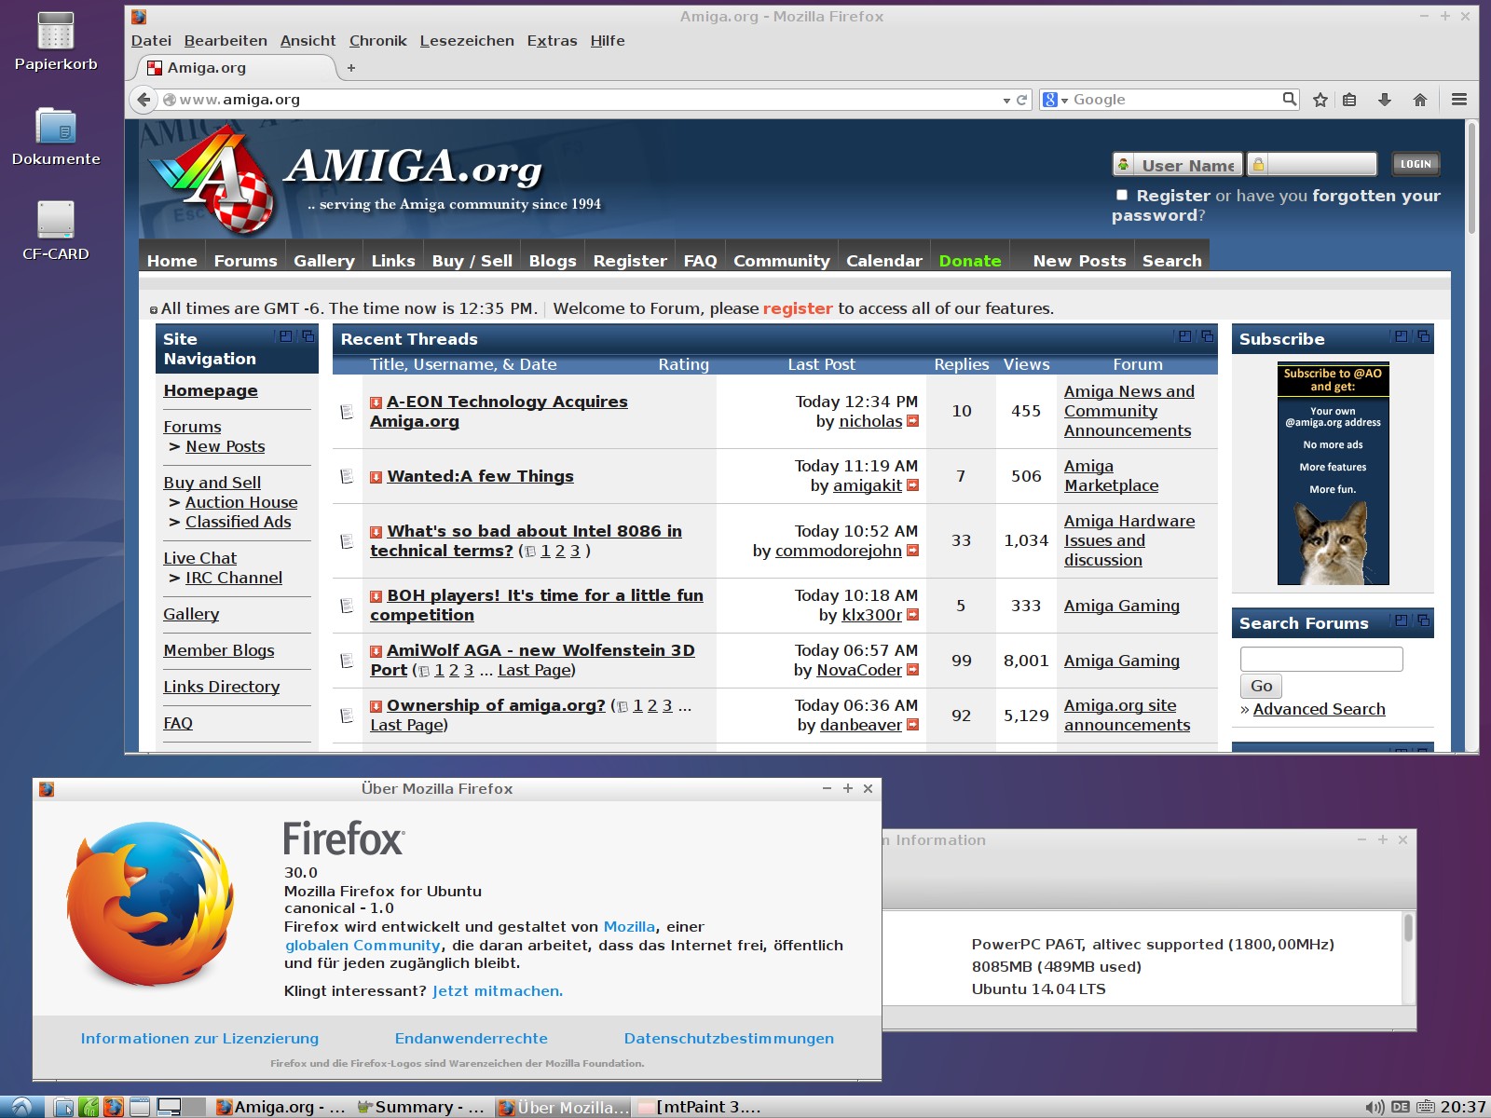Expand the URL bar history dropdown

[x=1006, y=101]
